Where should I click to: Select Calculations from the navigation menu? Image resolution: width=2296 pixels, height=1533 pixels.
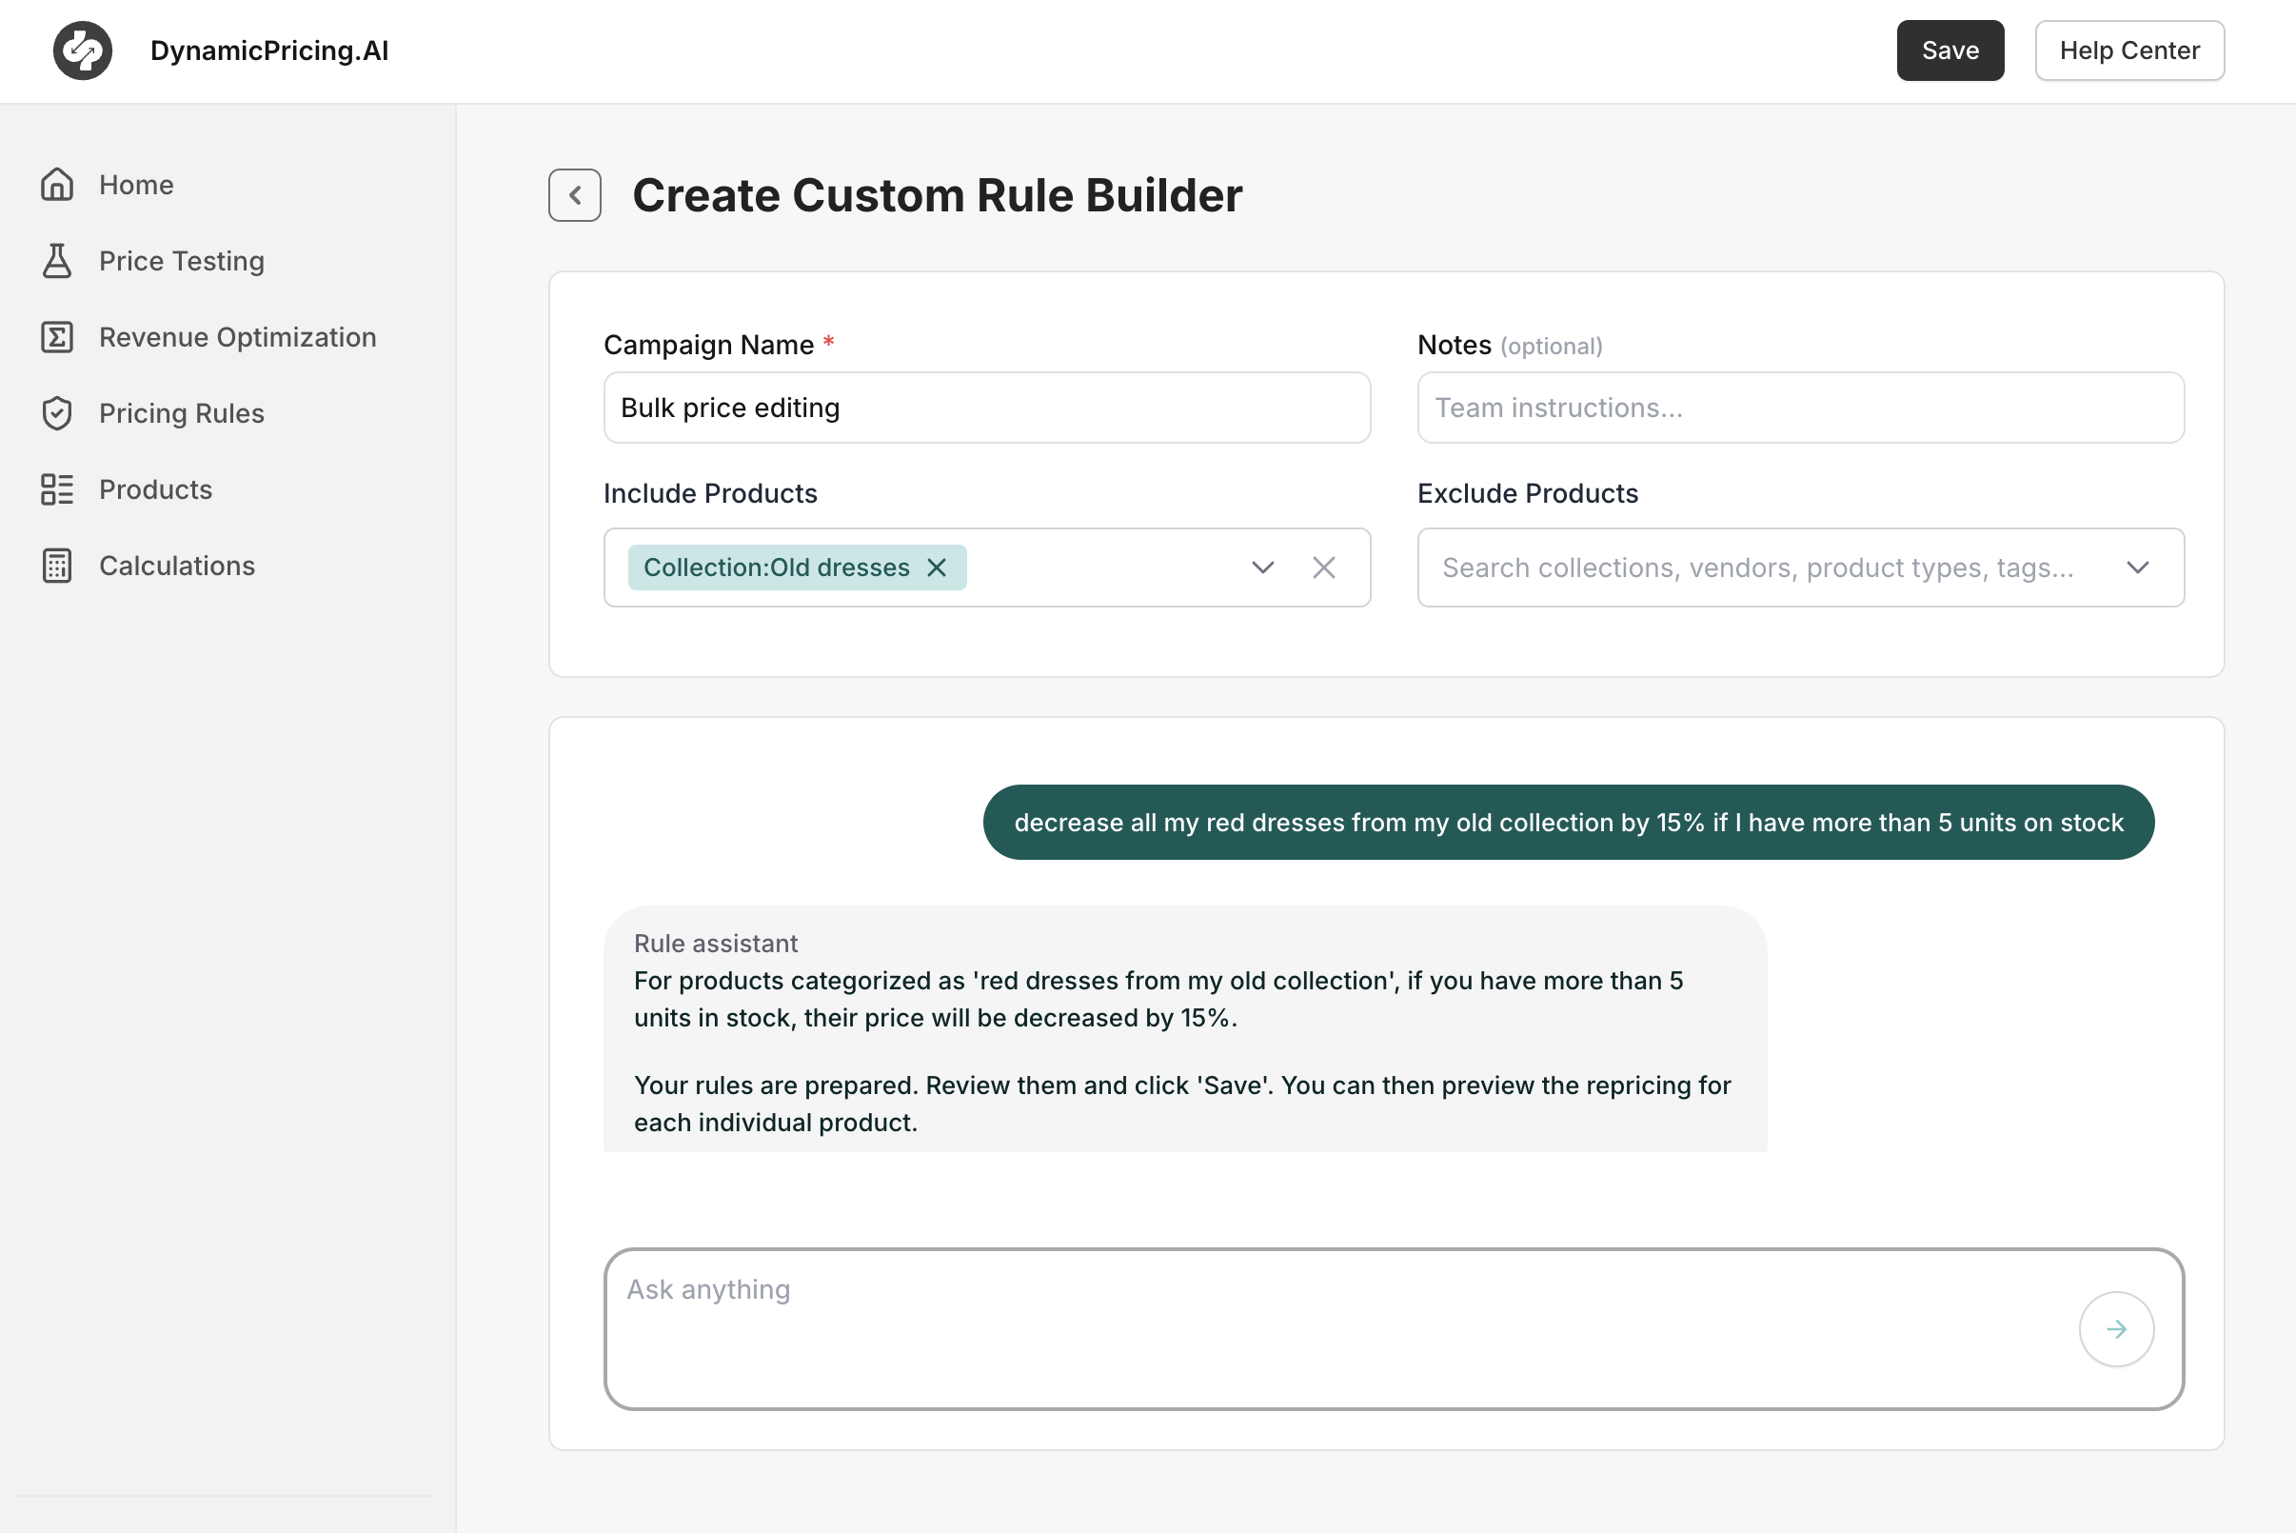click(x=176, y=565)
